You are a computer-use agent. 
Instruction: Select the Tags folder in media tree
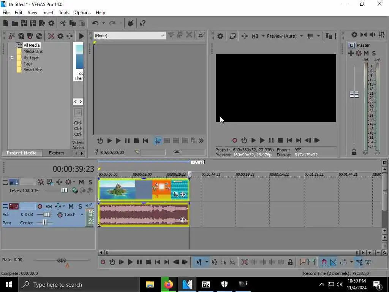(x=28, y=63)
